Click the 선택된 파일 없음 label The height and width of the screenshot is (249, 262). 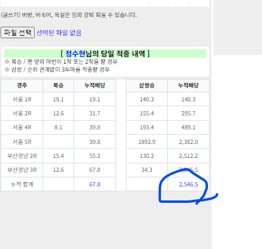pyautogui.click(x=59, y=33)
